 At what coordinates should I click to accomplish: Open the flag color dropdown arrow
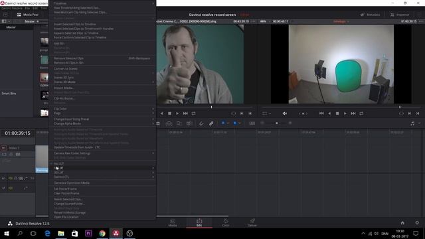coord(228,123)
